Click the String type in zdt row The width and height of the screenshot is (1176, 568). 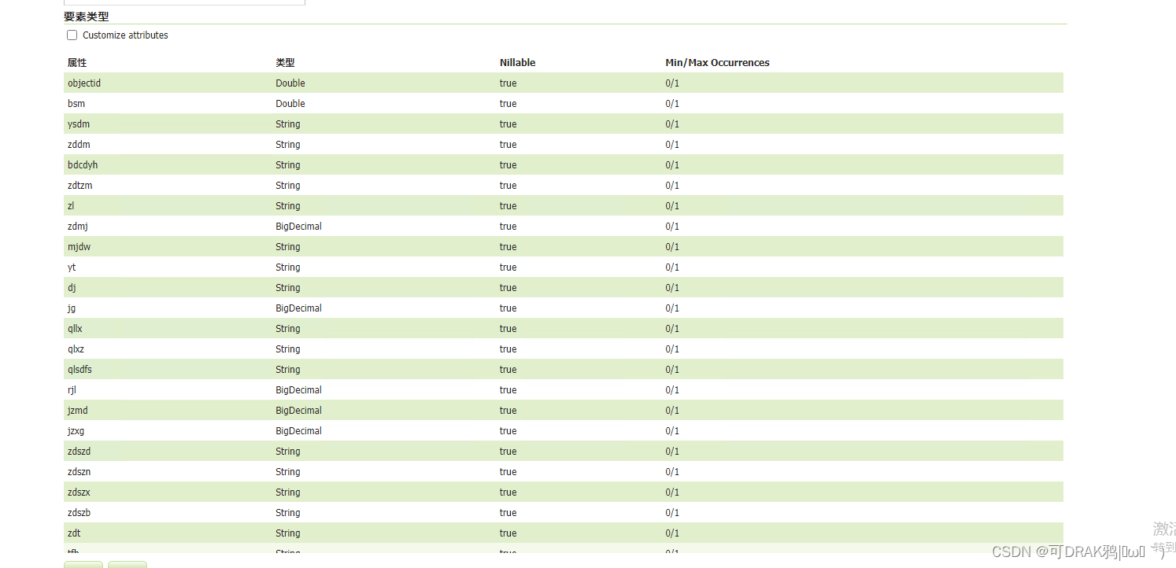pyautogui.click(x=288, y=533)
